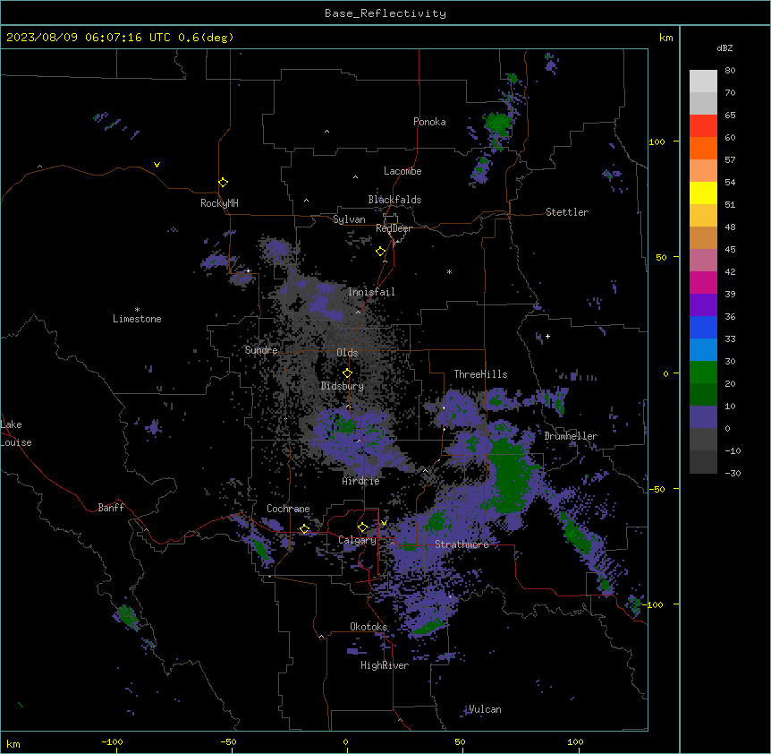Click the Drumheller label
This screenshot has height=754, width=771.
571,436
